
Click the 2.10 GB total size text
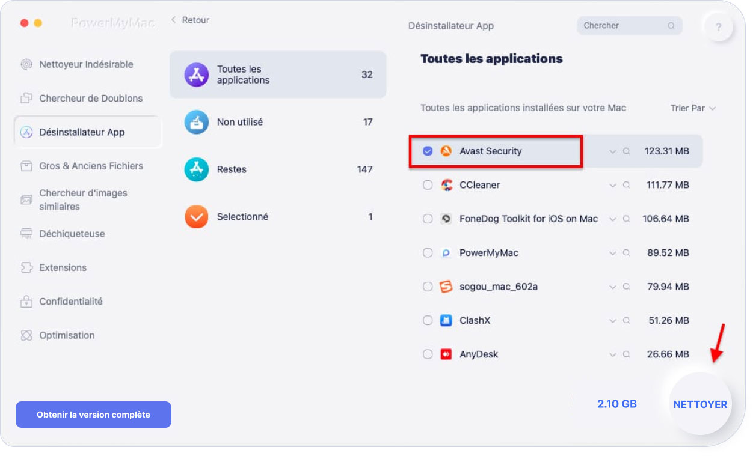617,404
